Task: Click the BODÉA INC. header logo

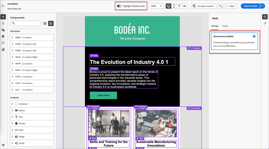Action: pos(132,29)
